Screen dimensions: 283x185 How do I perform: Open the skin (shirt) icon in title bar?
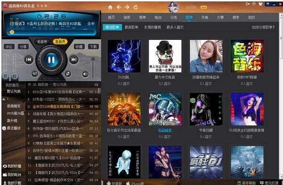coord(260,4)
